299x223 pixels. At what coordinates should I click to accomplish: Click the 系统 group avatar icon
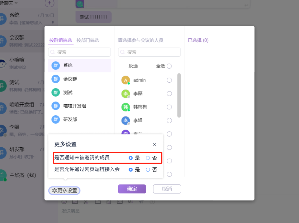click(55, 66)
